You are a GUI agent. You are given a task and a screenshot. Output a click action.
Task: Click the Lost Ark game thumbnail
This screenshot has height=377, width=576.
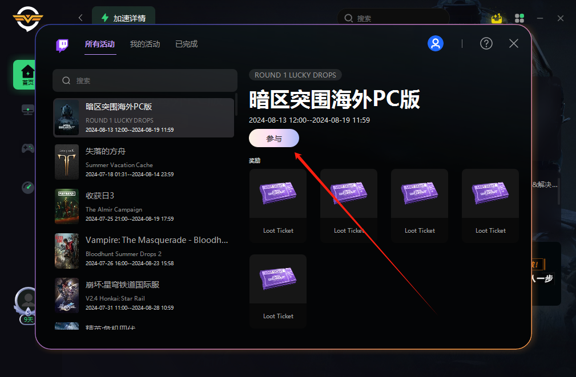66,162
